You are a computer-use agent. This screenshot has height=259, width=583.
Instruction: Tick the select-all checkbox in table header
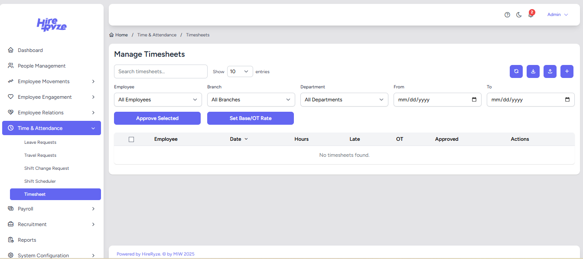(x=131, y=139)
